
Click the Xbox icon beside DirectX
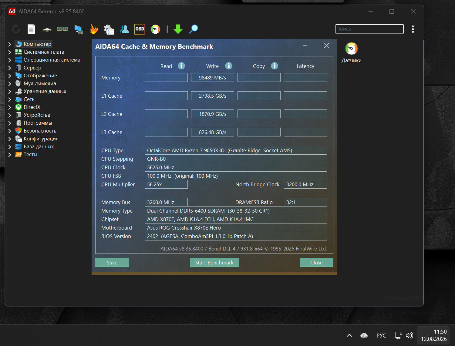click(19, 107)
